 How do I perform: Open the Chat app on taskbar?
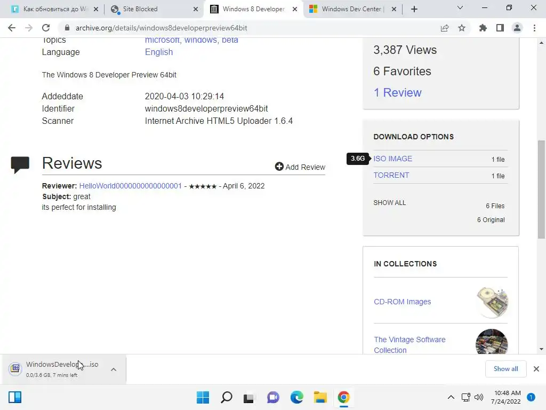coord(273,397)
